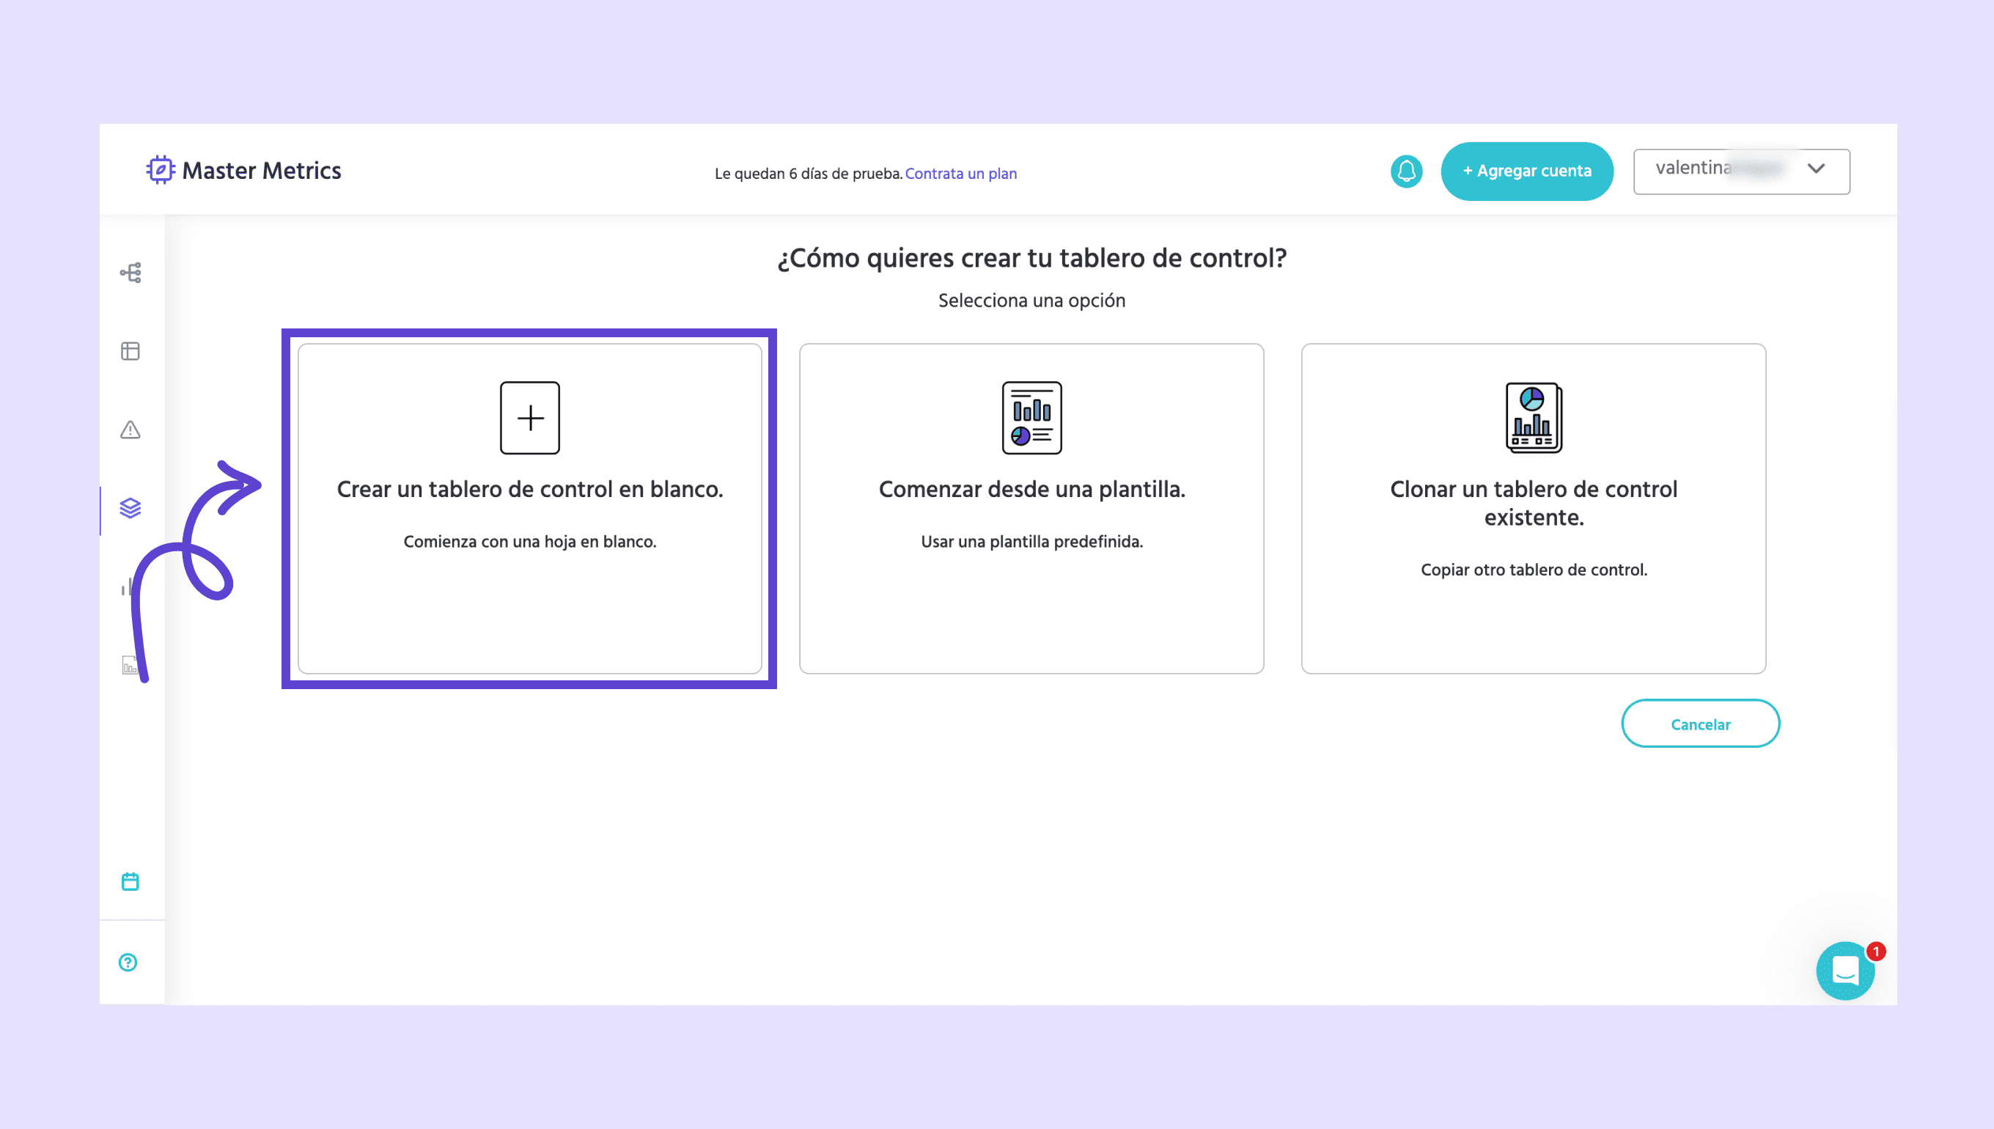Select the layers dashboards sidebar icon

130,508
